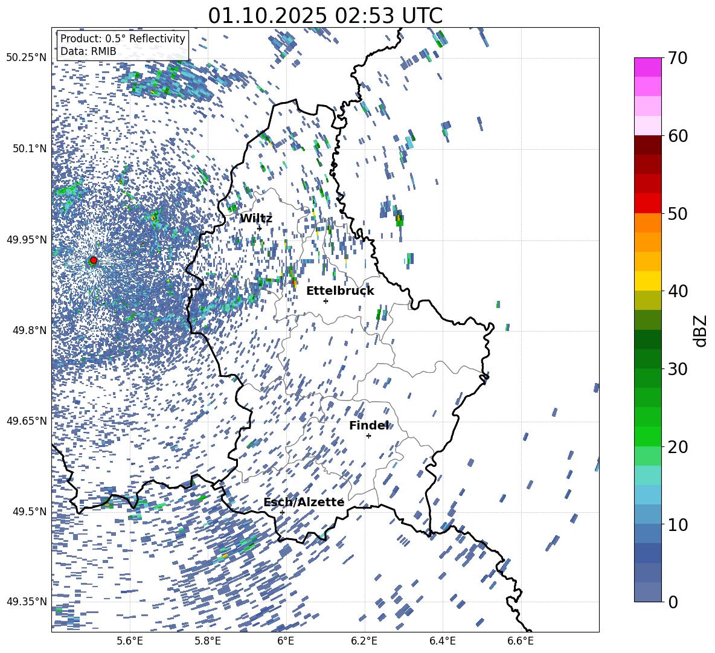The image size is (715, 653).
Task: Select the Esch/Alzette city label
Action: click(304, 503)
